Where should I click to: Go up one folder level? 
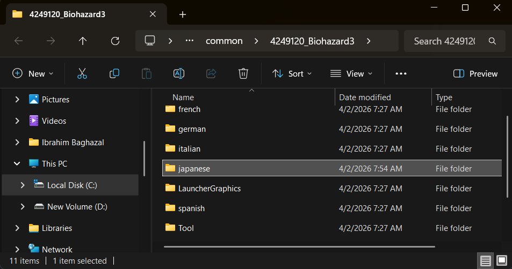[83, 41]
